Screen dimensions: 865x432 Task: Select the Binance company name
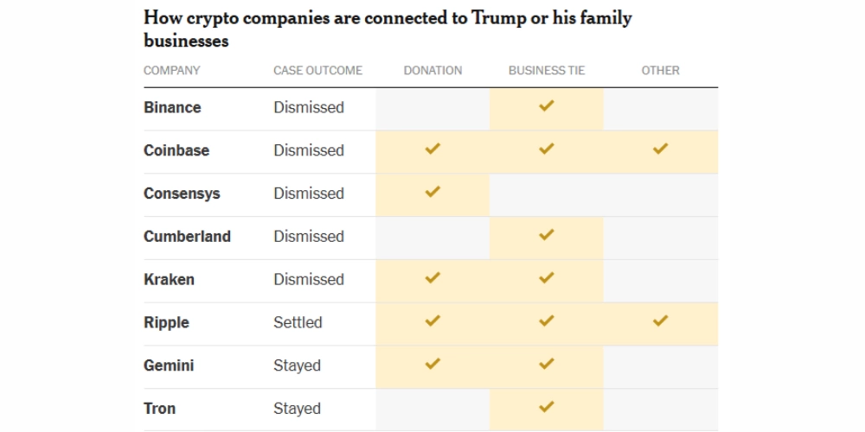172,107
